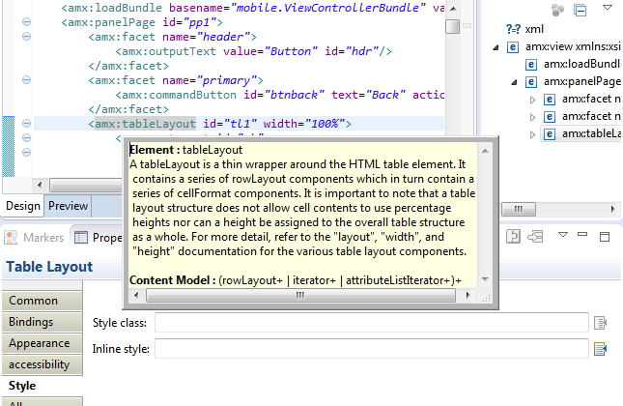This screenshot has width=623, height=406.
Task: Collapse the primary facet fold marker
Action: (26, 80)
